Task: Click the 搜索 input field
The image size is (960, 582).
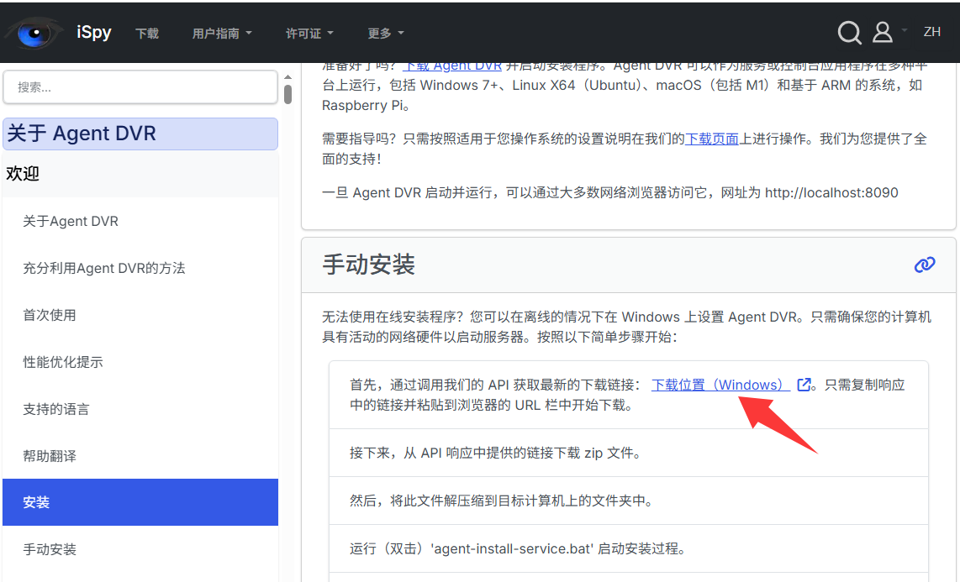Action: coord(140,87)
